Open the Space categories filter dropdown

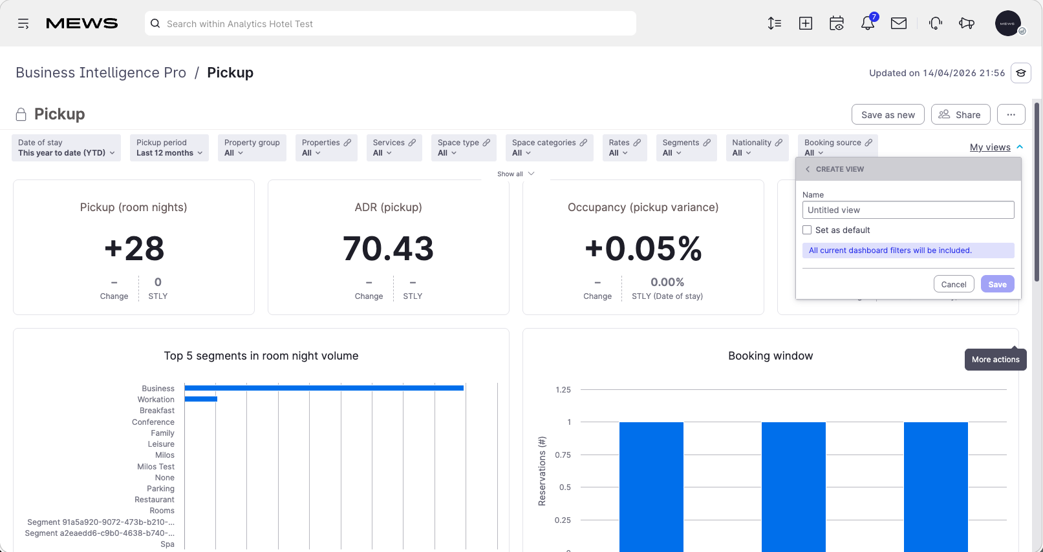(x=550, y=148)
